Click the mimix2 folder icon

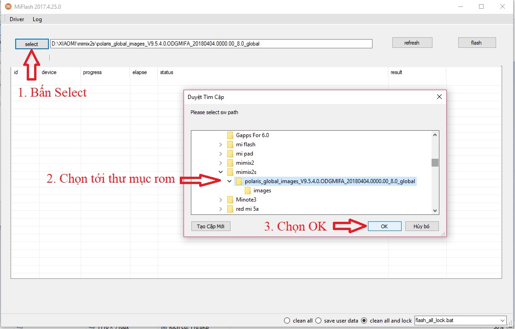[x=230, y=163]
